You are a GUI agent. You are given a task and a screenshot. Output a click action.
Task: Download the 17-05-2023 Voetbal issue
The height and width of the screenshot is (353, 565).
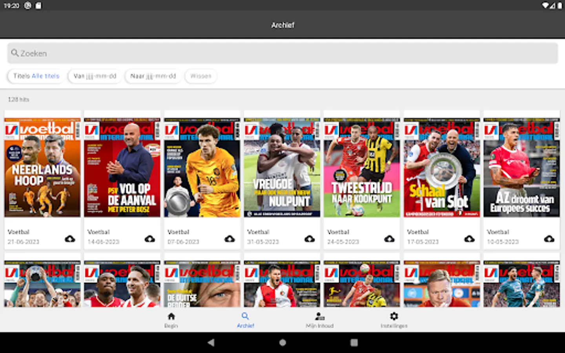[x=469, y=238]
